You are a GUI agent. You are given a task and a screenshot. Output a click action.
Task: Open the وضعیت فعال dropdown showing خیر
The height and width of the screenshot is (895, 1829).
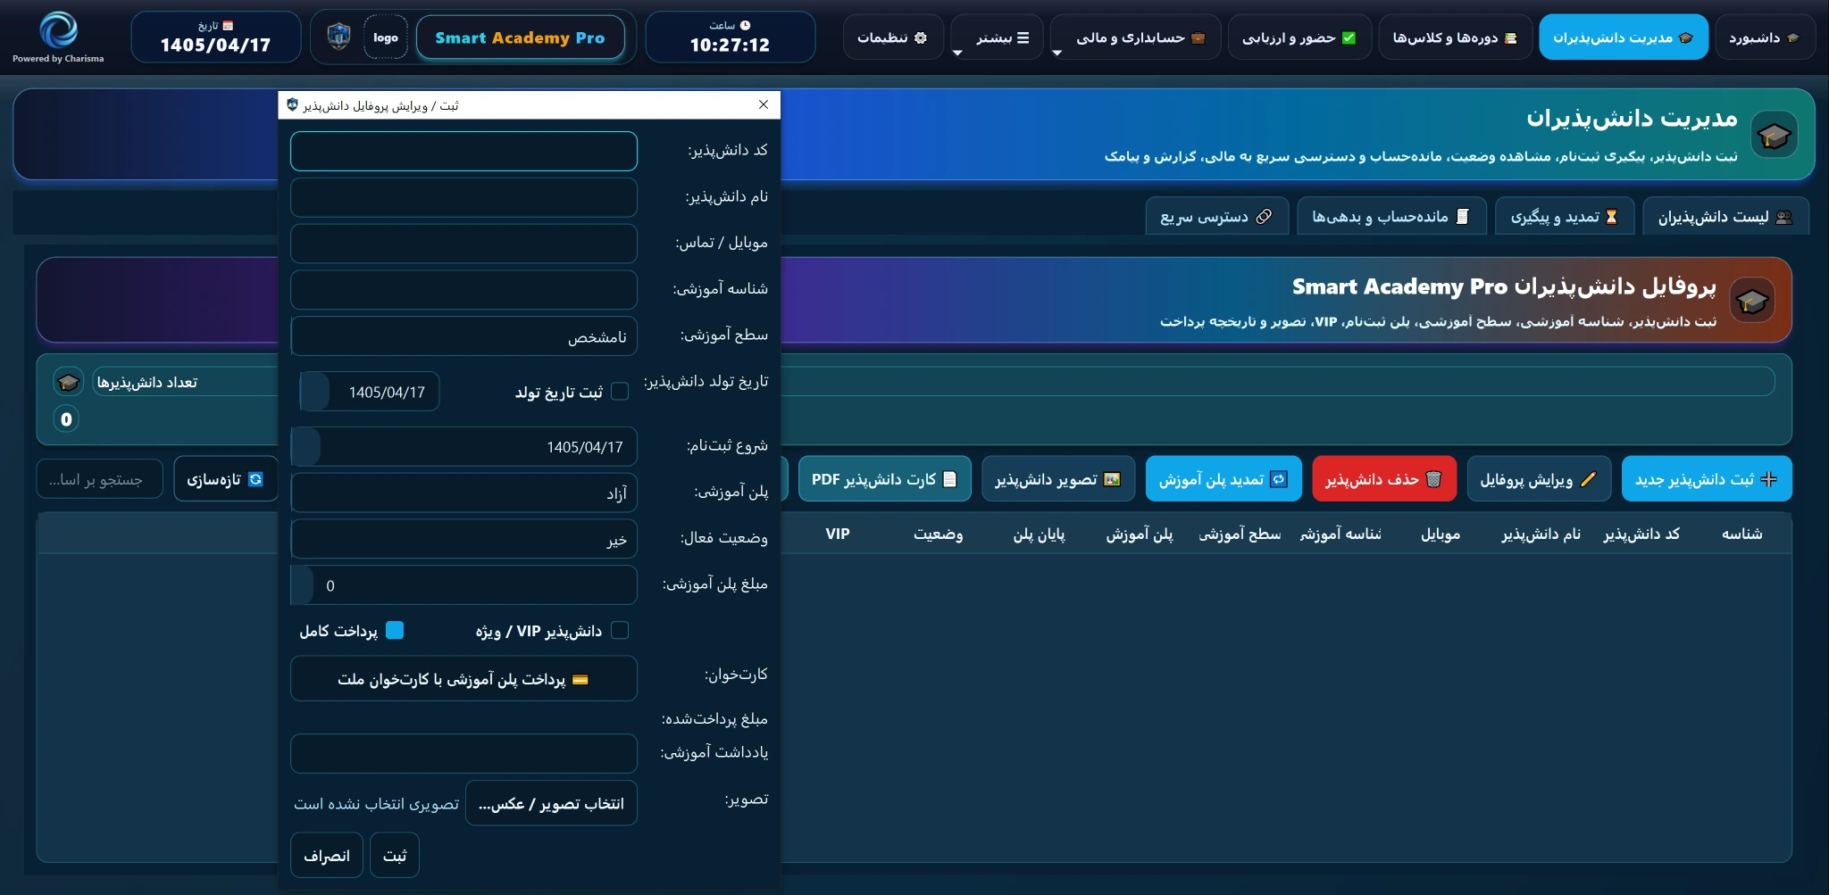(464, 539)
